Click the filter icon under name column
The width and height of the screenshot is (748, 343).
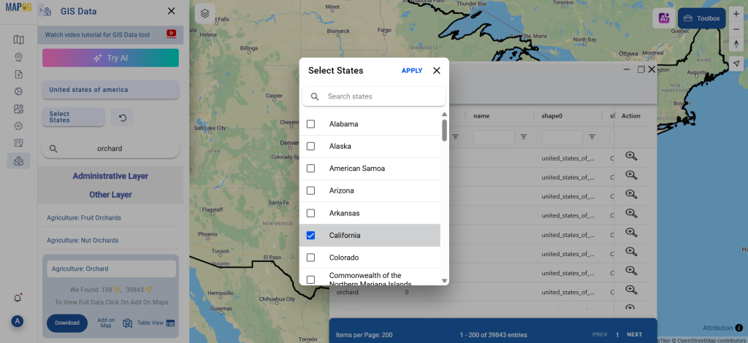pos(524,136)
